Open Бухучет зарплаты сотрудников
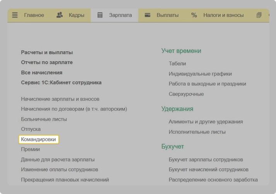This screenshot has width=276, height=194. (x=206, y=160)
